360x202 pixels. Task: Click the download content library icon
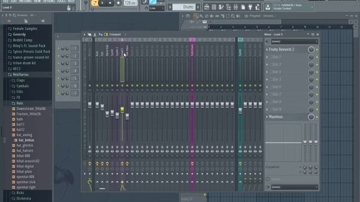point(268,7)
